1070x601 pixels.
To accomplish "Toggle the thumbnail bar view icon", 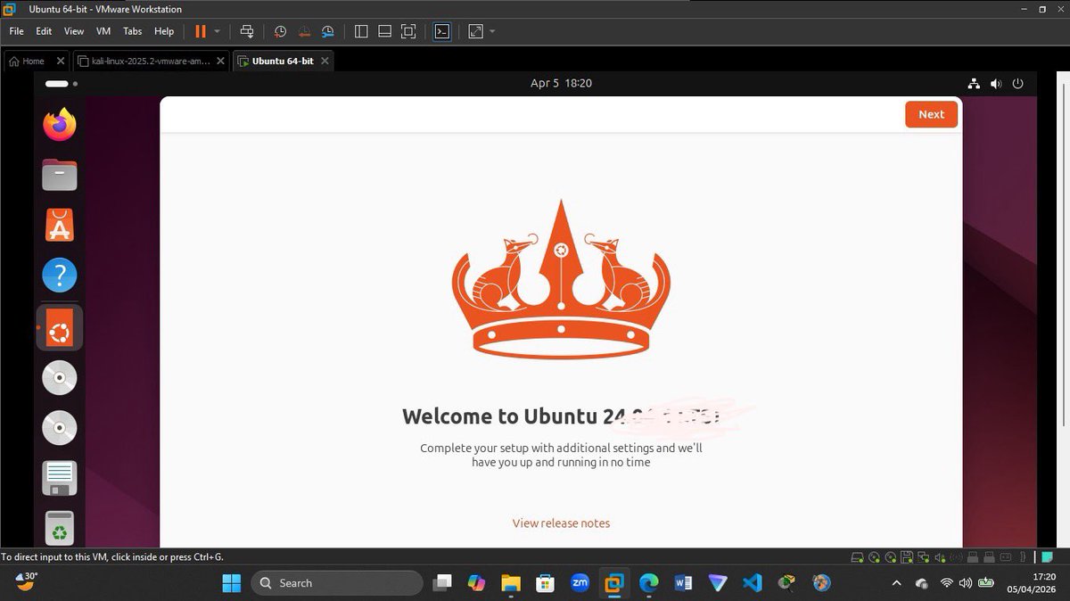I will [385, 31].
